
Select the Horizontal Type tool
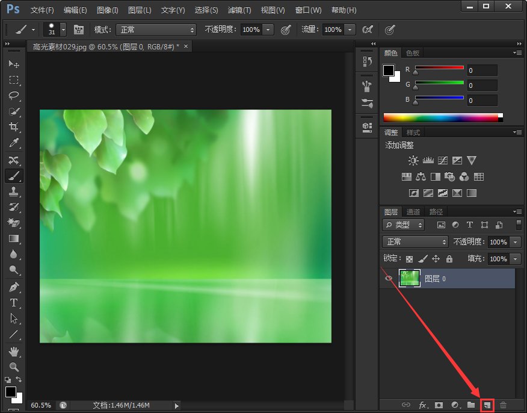(x=13, y=303)
